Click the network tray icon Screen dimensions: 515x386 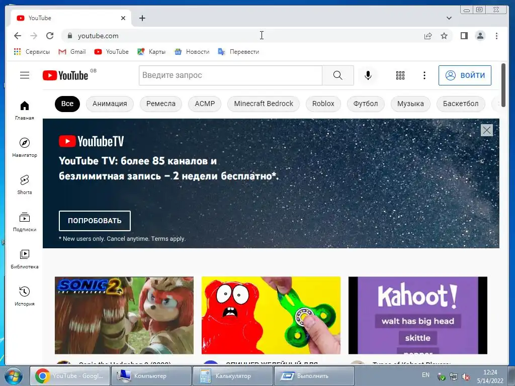454,377
